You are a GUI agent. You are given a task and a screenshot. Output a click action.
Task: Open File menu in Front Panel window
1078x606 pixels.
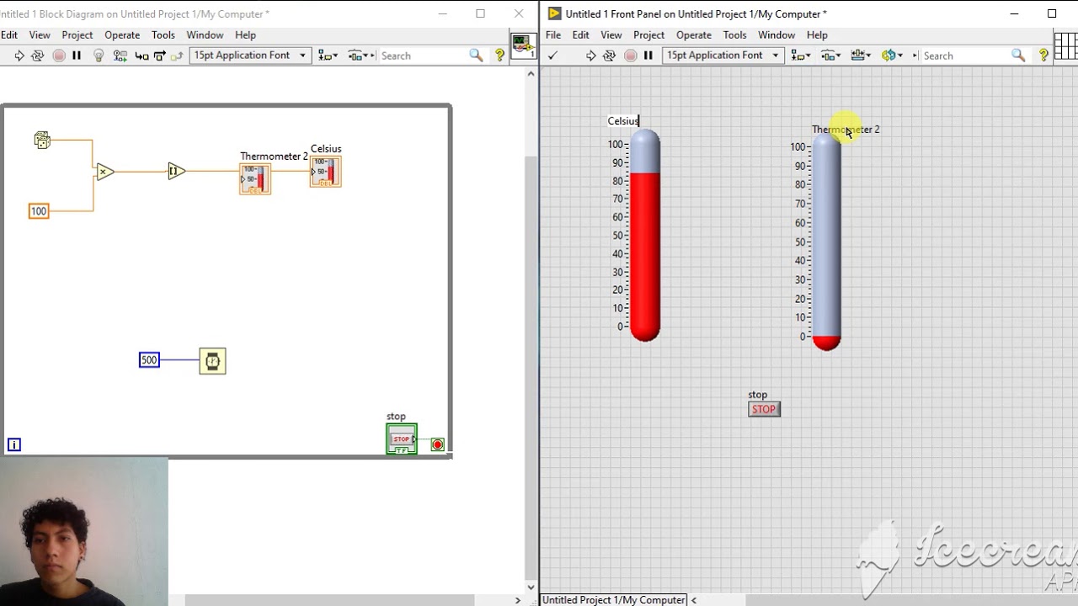point(553,35)
